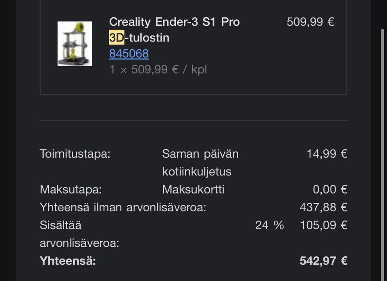Click the Creality Ender-3 printer thumbnail

tap(75, 44)
